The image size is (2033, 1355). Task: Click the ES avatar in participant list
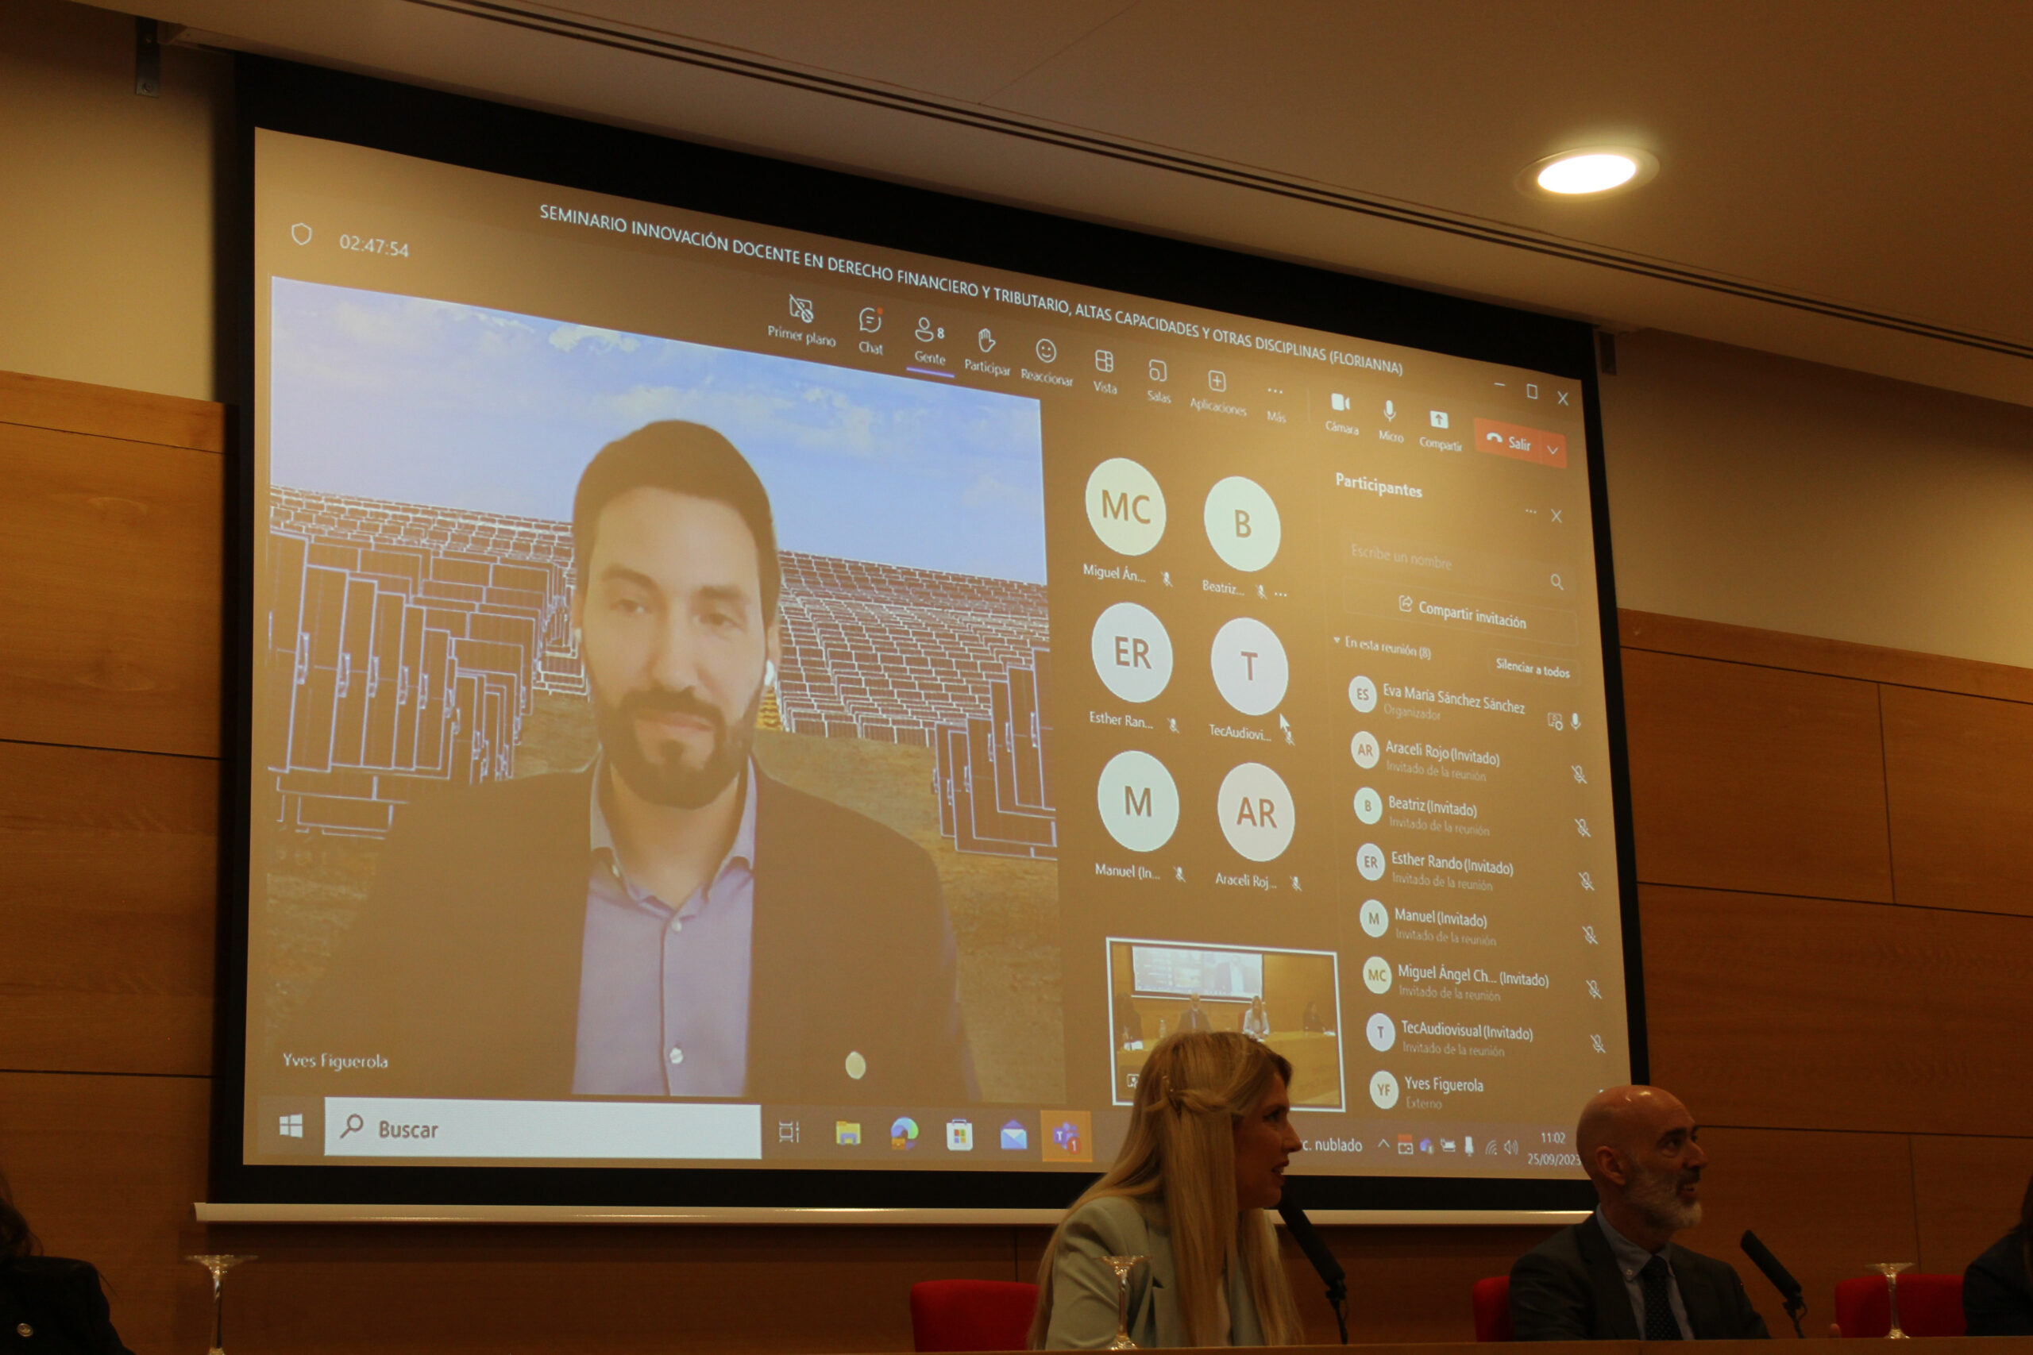(x=1362, y=695)
